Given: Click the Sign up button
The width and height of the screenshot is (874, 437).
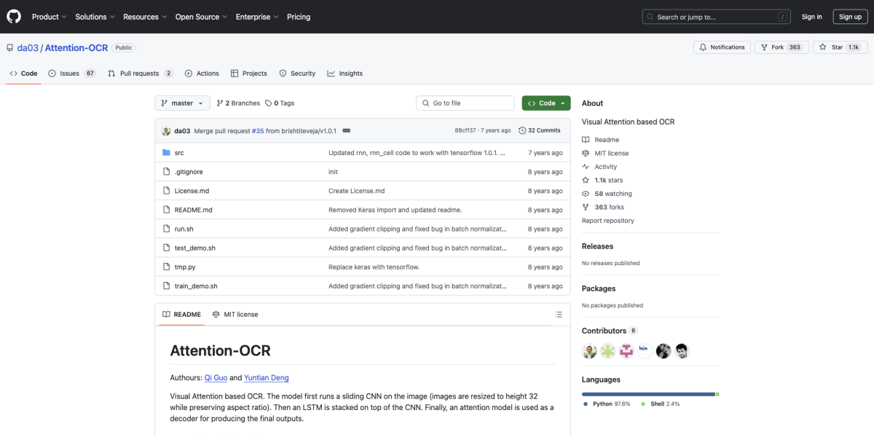Looking at the screenshot, I should [x=850, y=17].
